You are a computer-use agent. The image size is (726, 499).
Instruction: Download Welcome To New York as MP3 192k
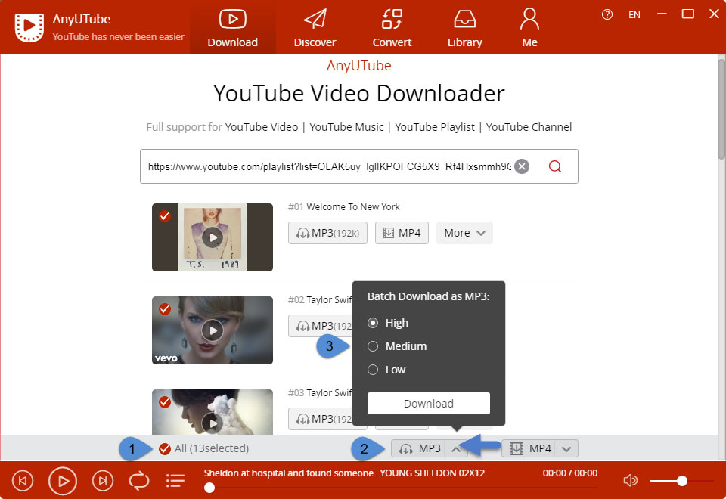tap(327, 233)
